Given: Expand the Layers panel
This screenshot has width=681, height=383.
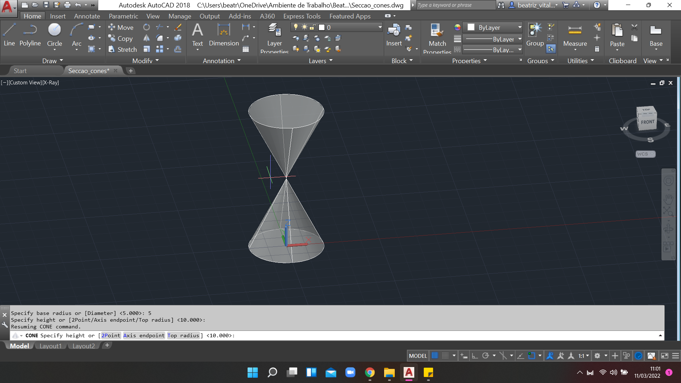Looking at the screenshot, I should pos(321,61).
